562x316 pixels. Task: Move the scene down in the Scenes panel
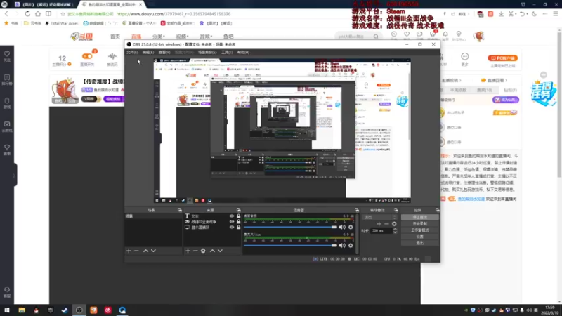[x=153, y=251]
